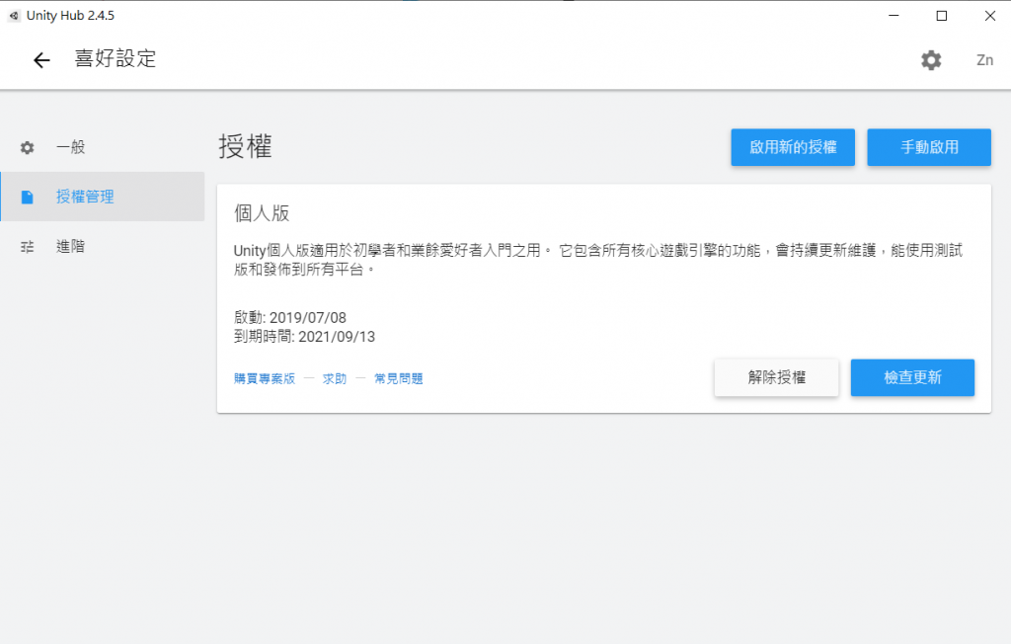Click the Unity Hub logo in title bar

point(14,16)
